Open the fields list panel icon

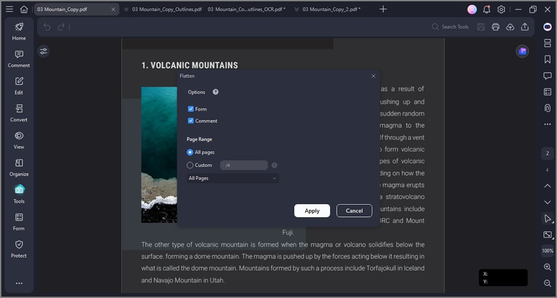[547, 92]
